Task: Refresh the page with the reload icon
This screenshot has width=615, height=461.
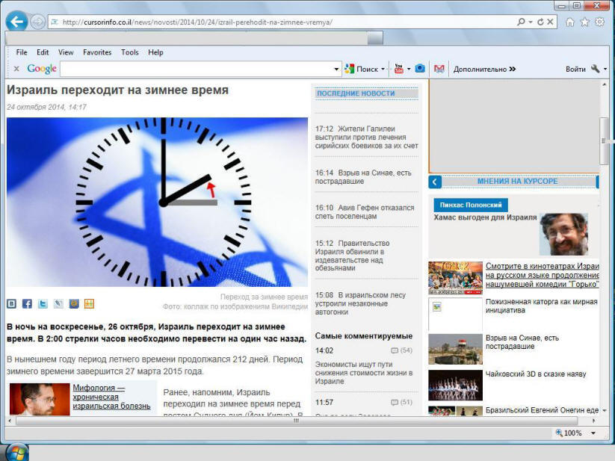Action: click(540, 22)
